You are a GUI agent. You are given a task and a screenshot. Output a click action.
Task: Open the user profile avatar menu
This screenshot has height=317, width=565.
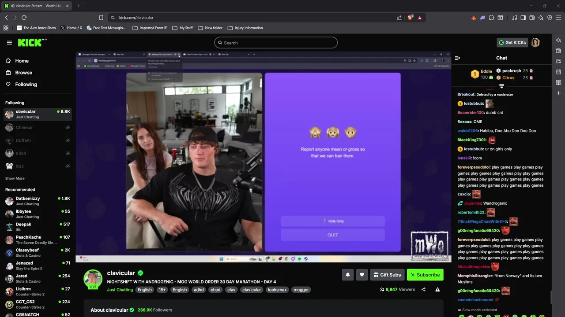(535, 43)
